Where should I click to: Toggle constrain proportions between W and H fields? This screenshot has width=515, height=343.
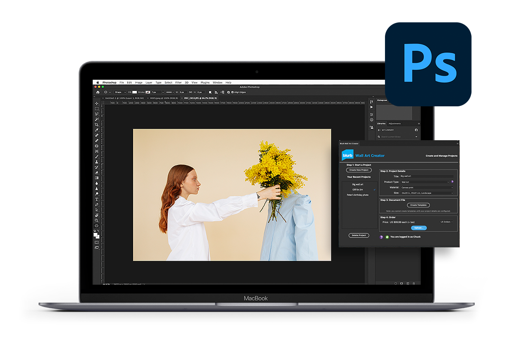[x=191, y=92]
